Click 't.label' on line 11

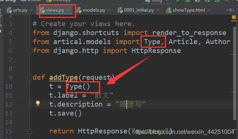(x=63, y=95)
